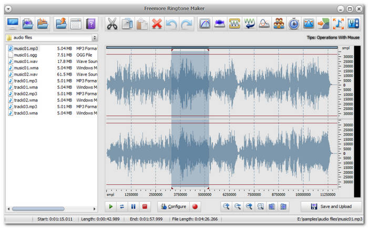Select music01.ogg in file list

tap(26, 55)
